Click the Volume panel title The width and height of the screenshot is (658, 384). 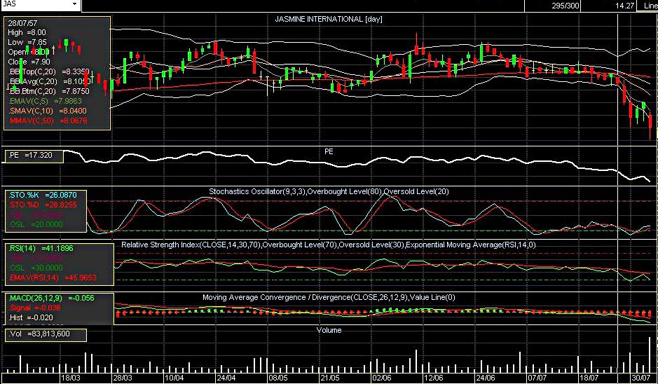tap(329, 330)
